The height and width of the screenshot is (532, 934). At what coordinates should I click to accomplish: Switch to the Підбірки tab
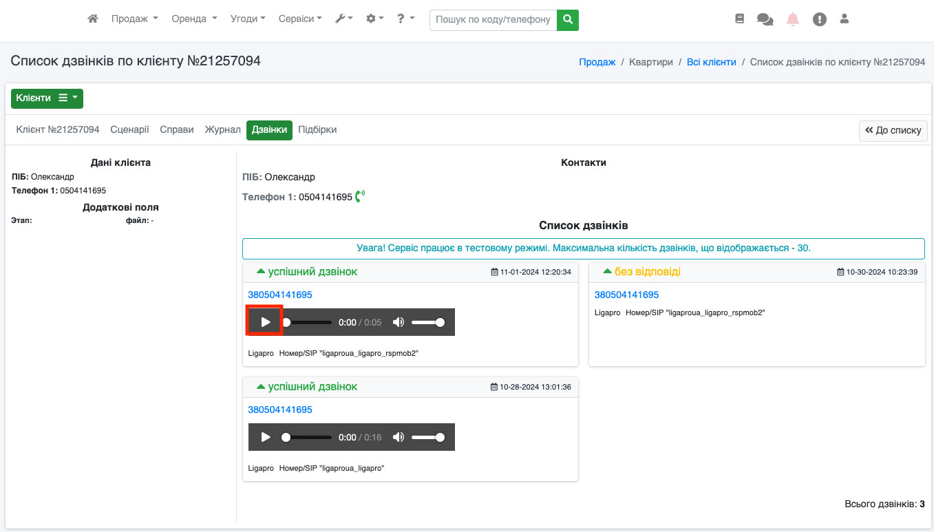[x=317, y=129]
